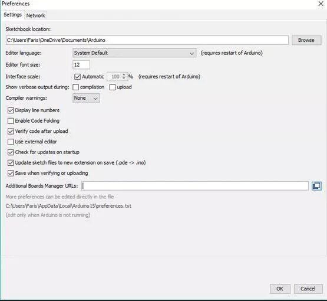Expand the Compiler warnings dropdown
The height and width of the screenshot is (301, 327).
86,98
